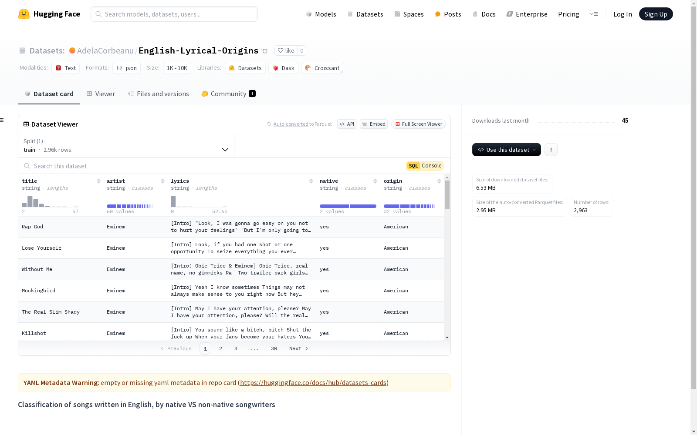Click the heart like icon
This screenshot has height=435, width=697.
281,50
